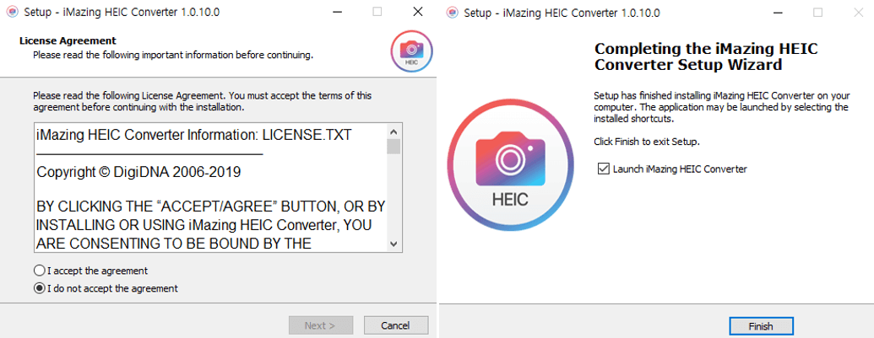
Task: Click the license scrollbar down arrow
Action: (x=394, y=244)
